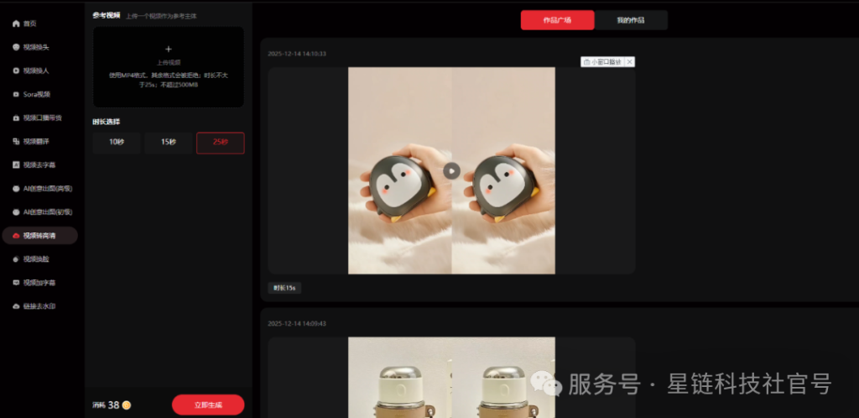Switch to the 作品广场 tab
The width and height of the screenshot is (859, 418).
557,20
